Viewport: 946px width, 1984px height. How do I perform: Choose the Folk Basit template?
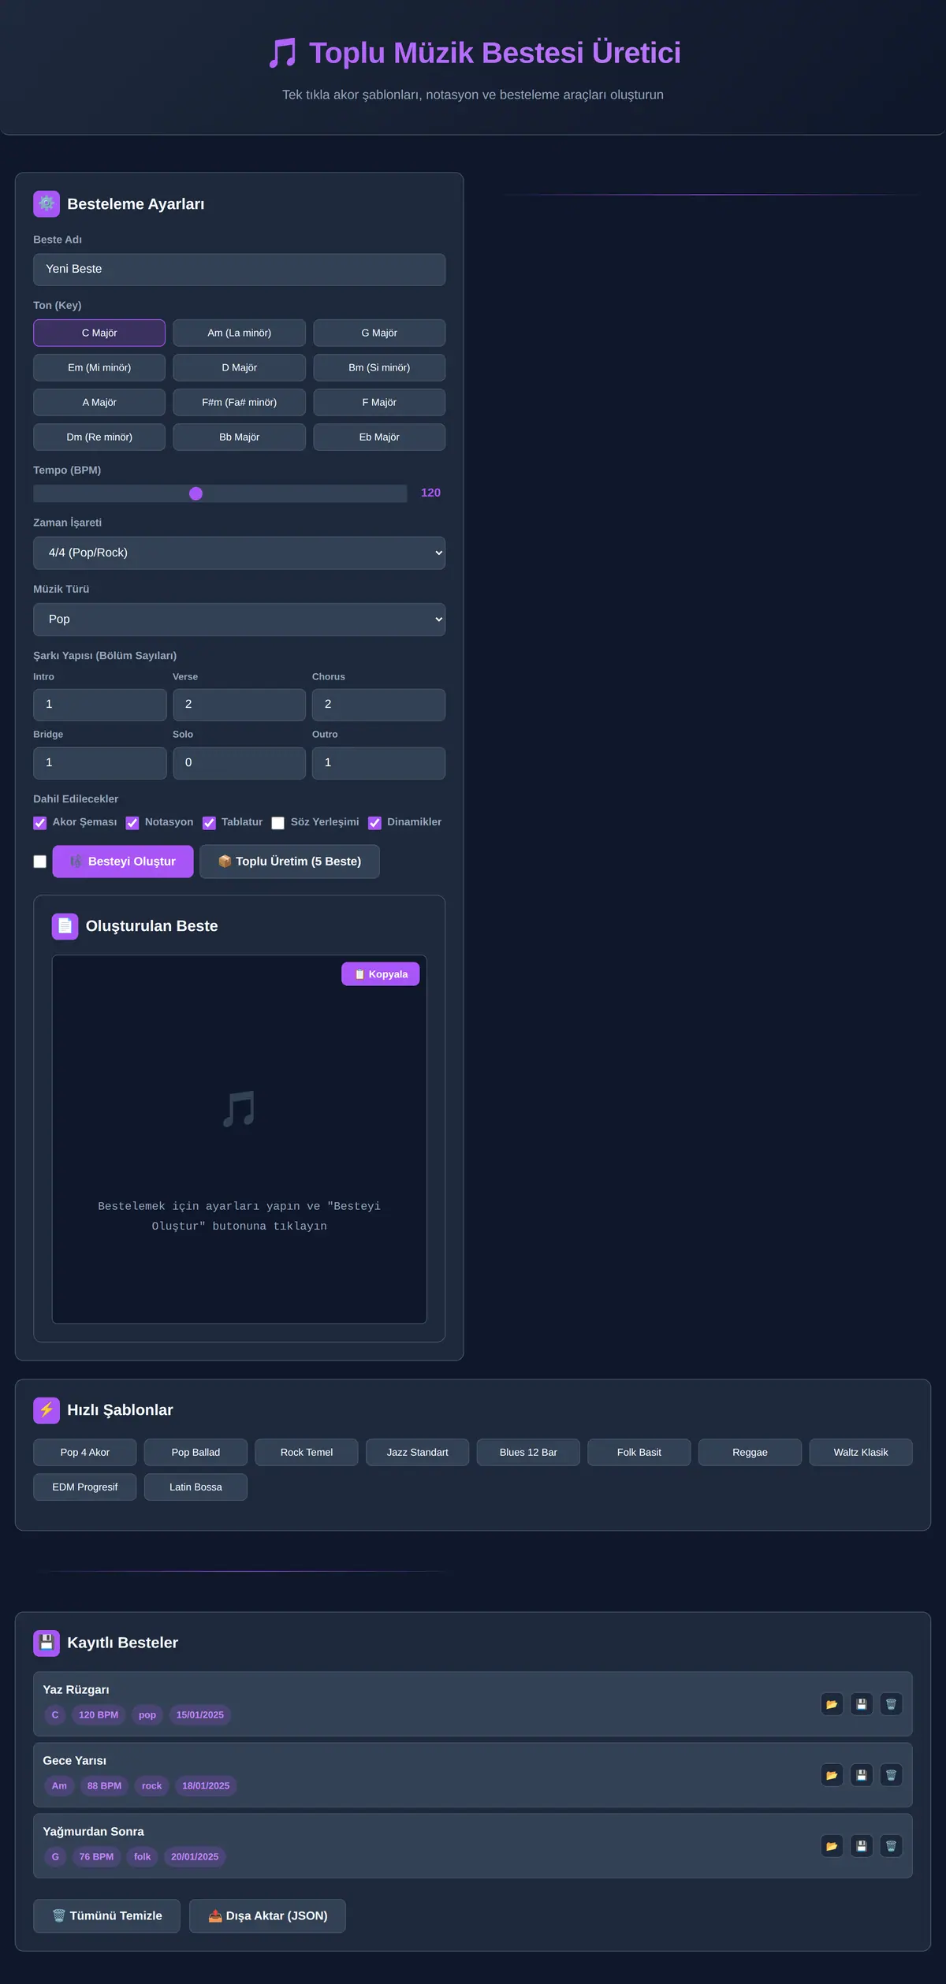click(x=639, y=1452)
